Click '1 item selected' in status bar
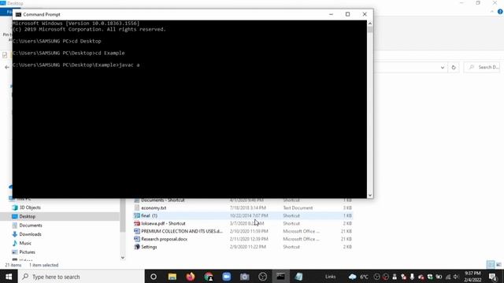 point(44,265)
